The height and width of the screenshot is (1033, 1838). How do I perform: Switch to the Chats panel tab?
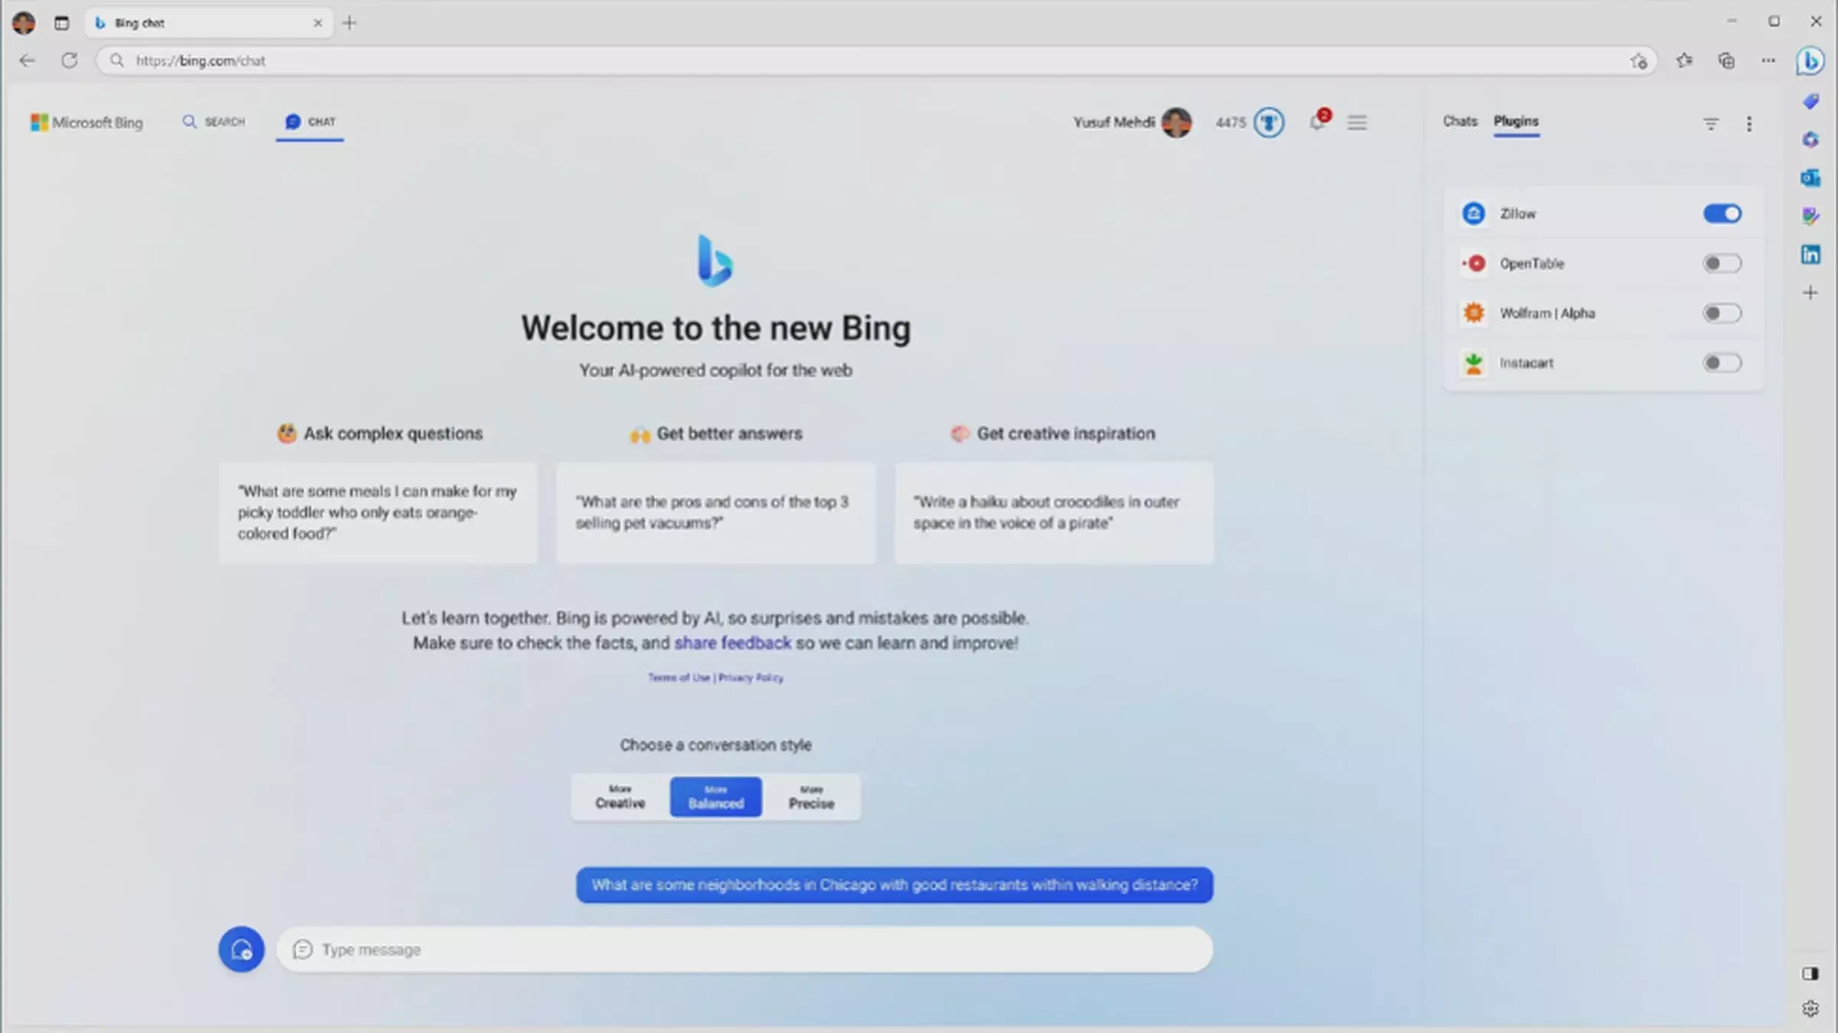click(x=1460, y=121)
